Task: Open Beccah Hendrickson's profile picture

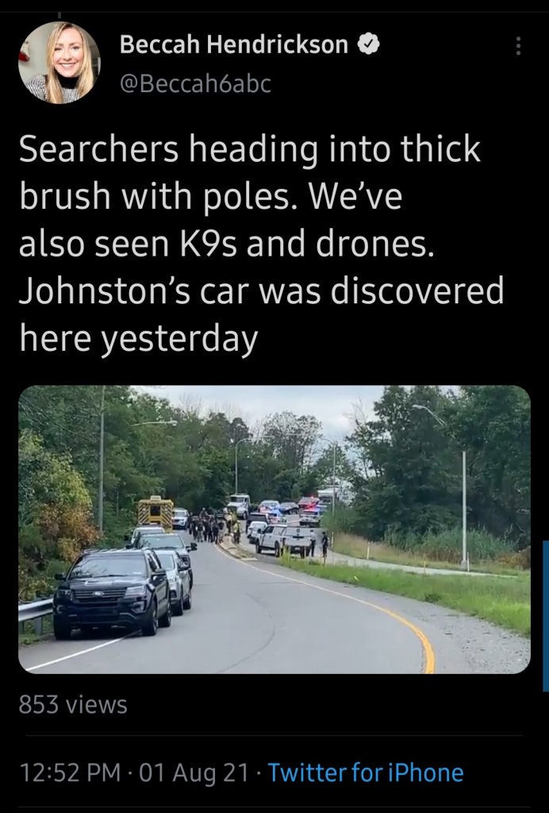Action: [x=59, y=63]
